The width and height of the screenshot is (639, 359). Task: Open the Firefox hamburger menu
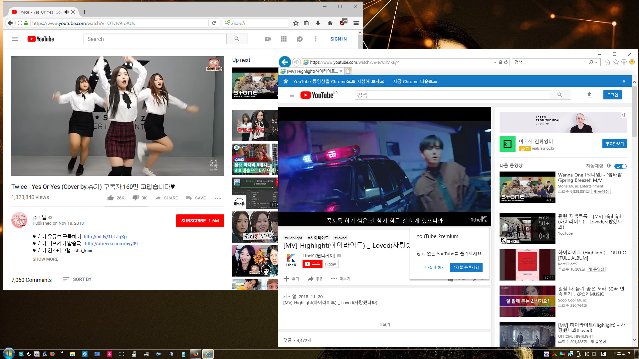point(356,23)
